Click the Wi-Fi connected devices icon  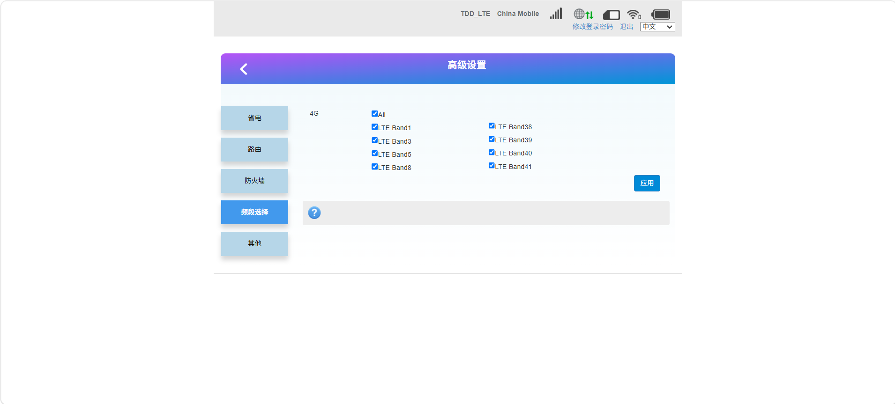634,15
